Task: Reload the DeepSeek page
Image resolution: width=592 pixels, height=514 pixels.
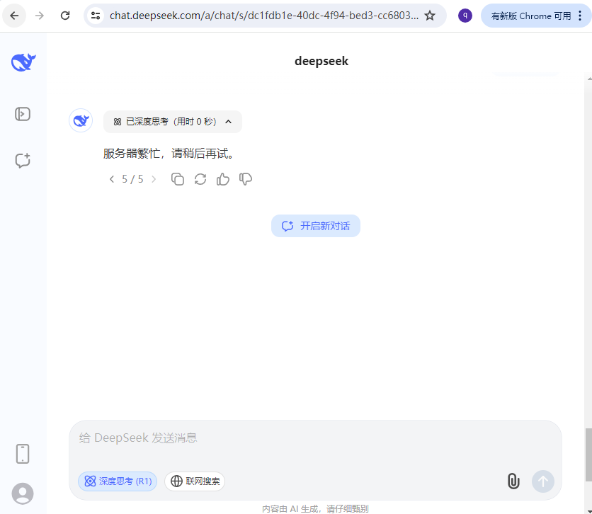Action: tap(65, 16)
